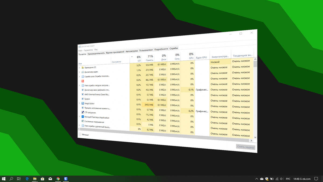The width and height of the screenshot is (323, 182).
Task: Switch to Google Chrome on the taskbar
Action: (x=58, y=178)
